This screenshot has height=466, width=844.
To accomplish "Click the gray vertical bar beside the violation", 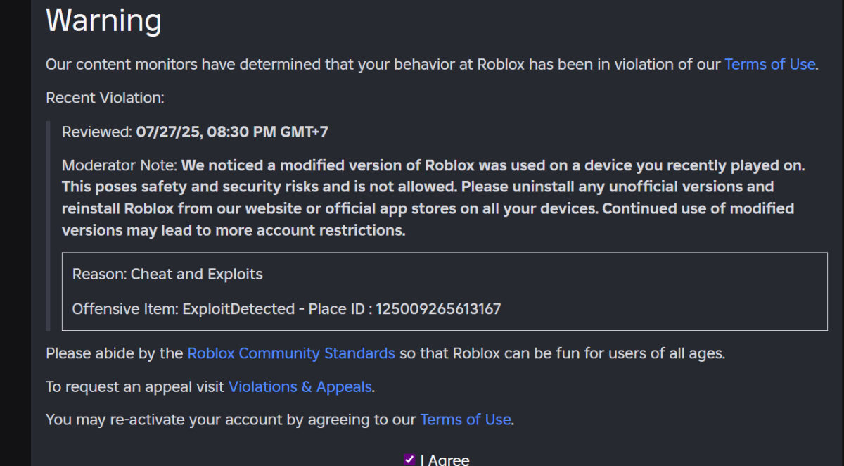I will tap(49, 225).
